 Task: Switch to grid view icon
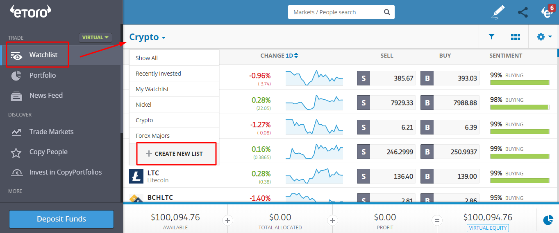coord(516,37)
